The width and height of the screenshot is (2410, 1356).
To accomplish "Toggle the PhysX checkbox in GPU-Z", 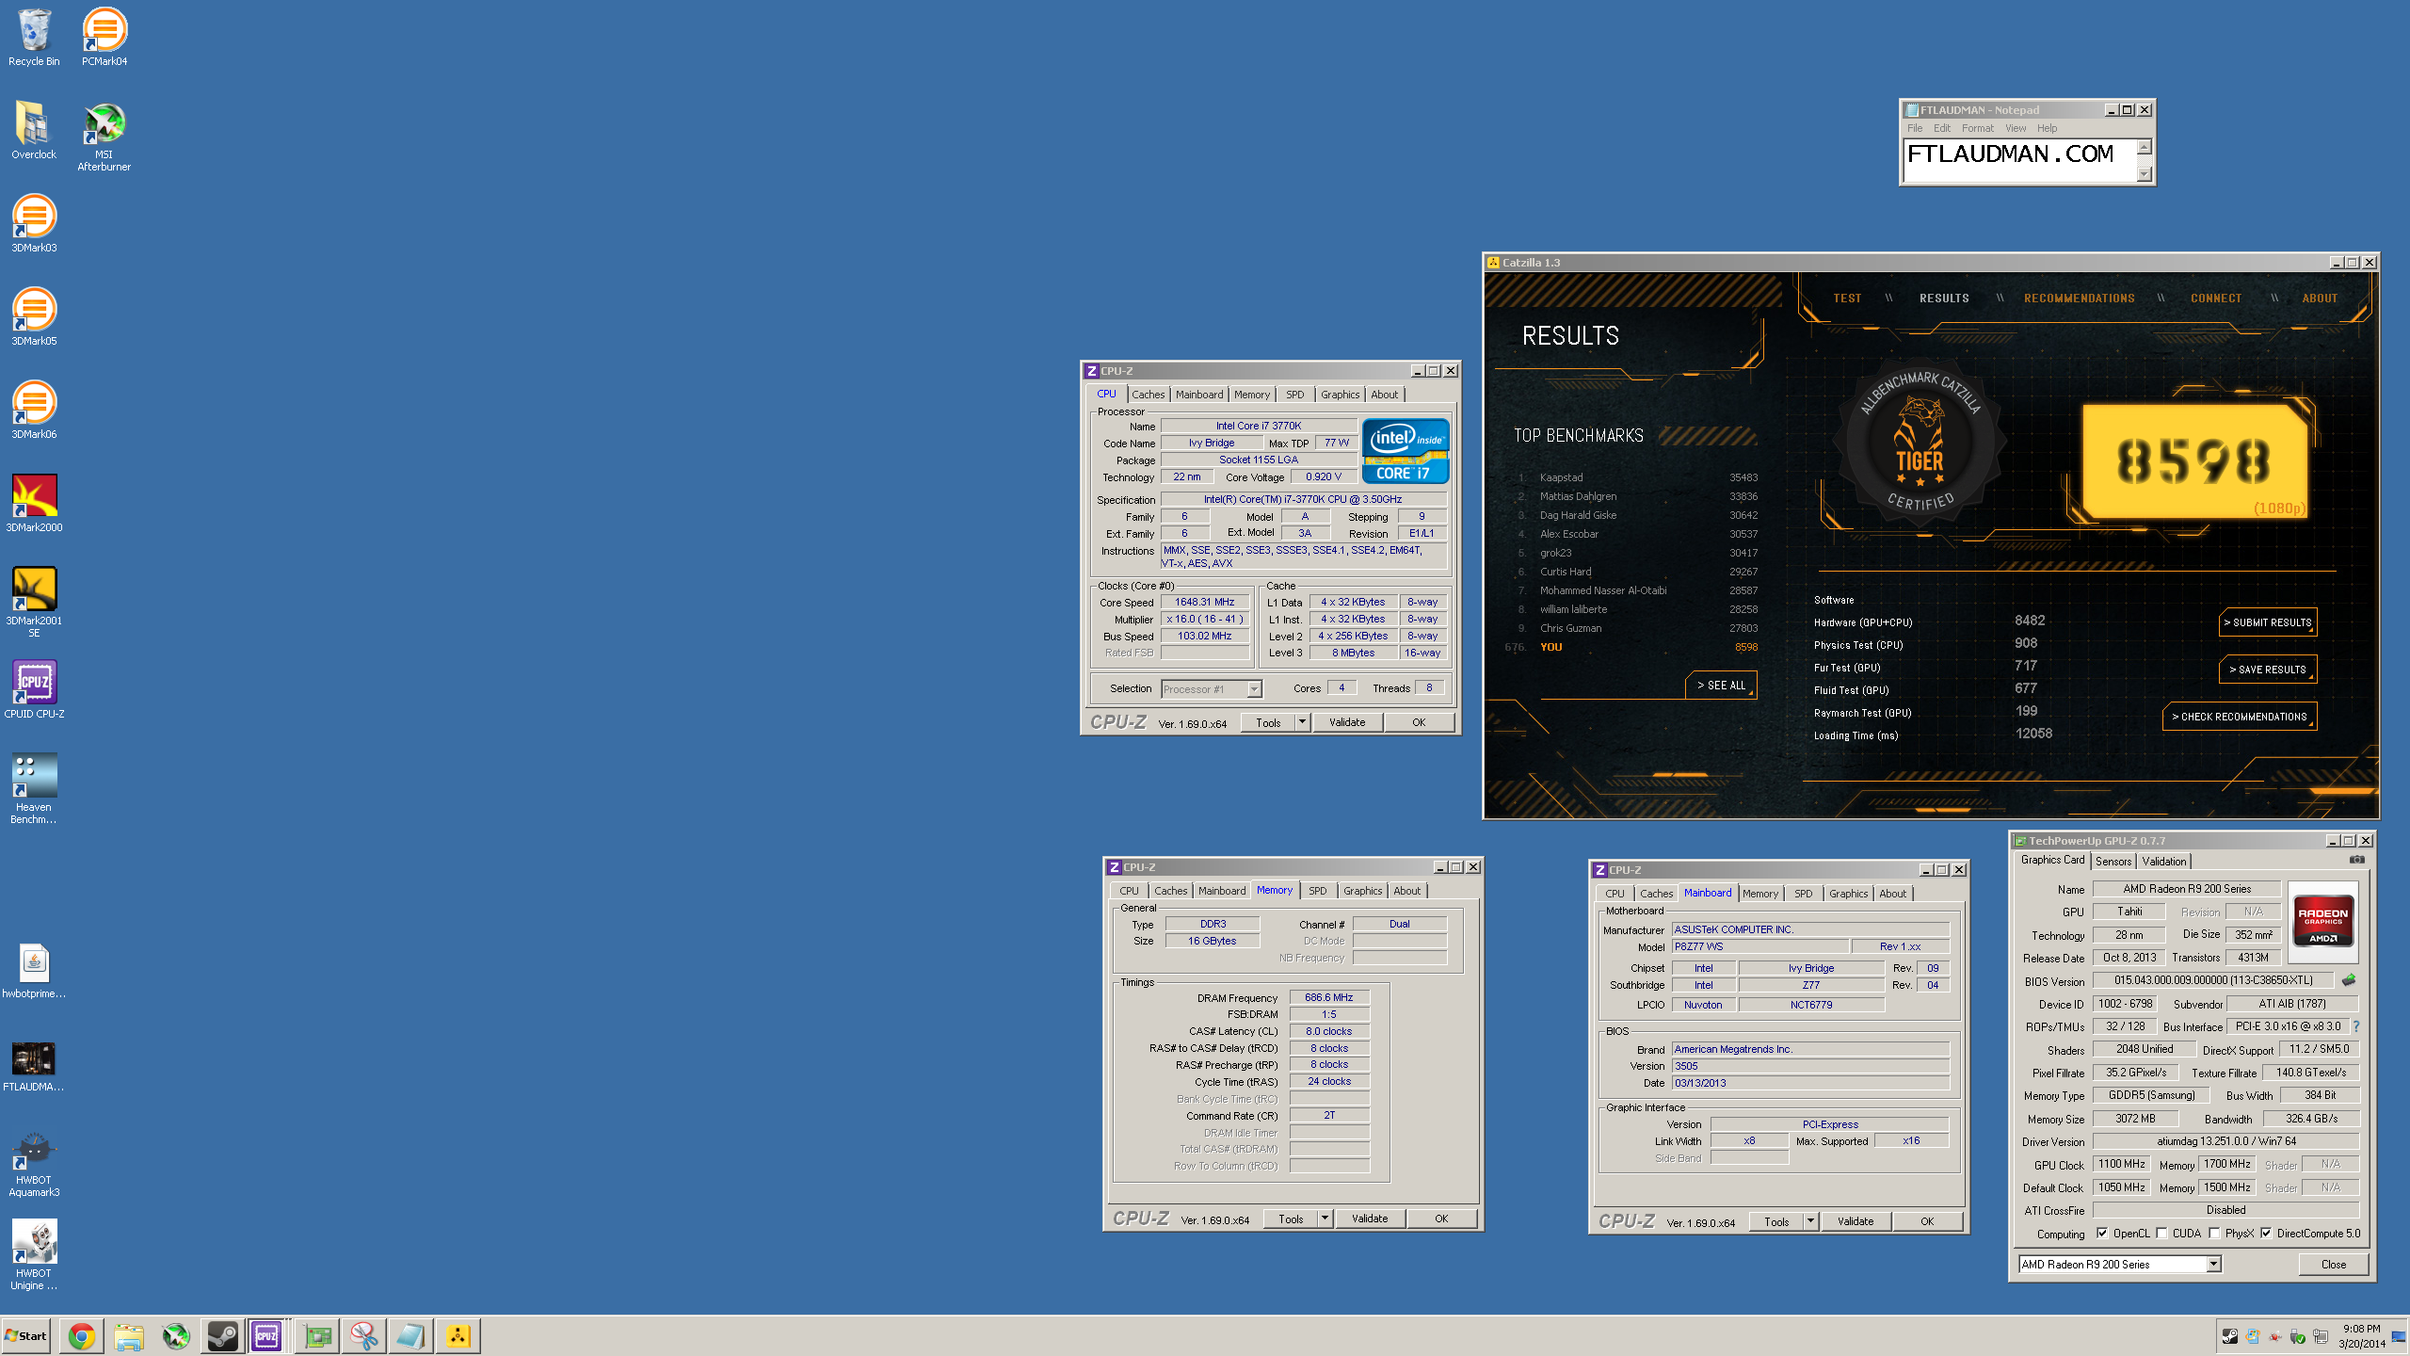I will coord(2214,1234).
